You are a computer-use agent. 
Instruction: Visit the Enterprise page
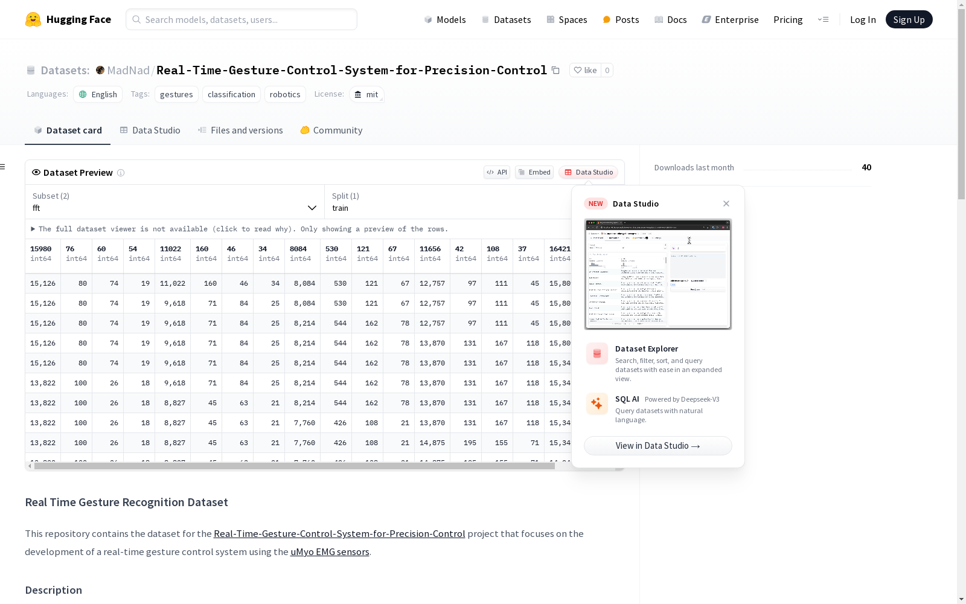[x=731, y=19]
